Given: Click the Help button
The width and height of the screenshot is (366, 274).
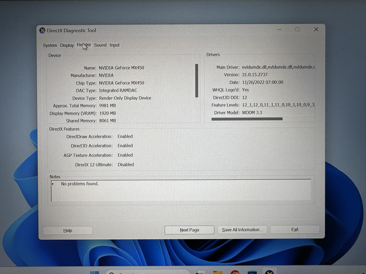Looking at the screenshot, I should point(67,231).
